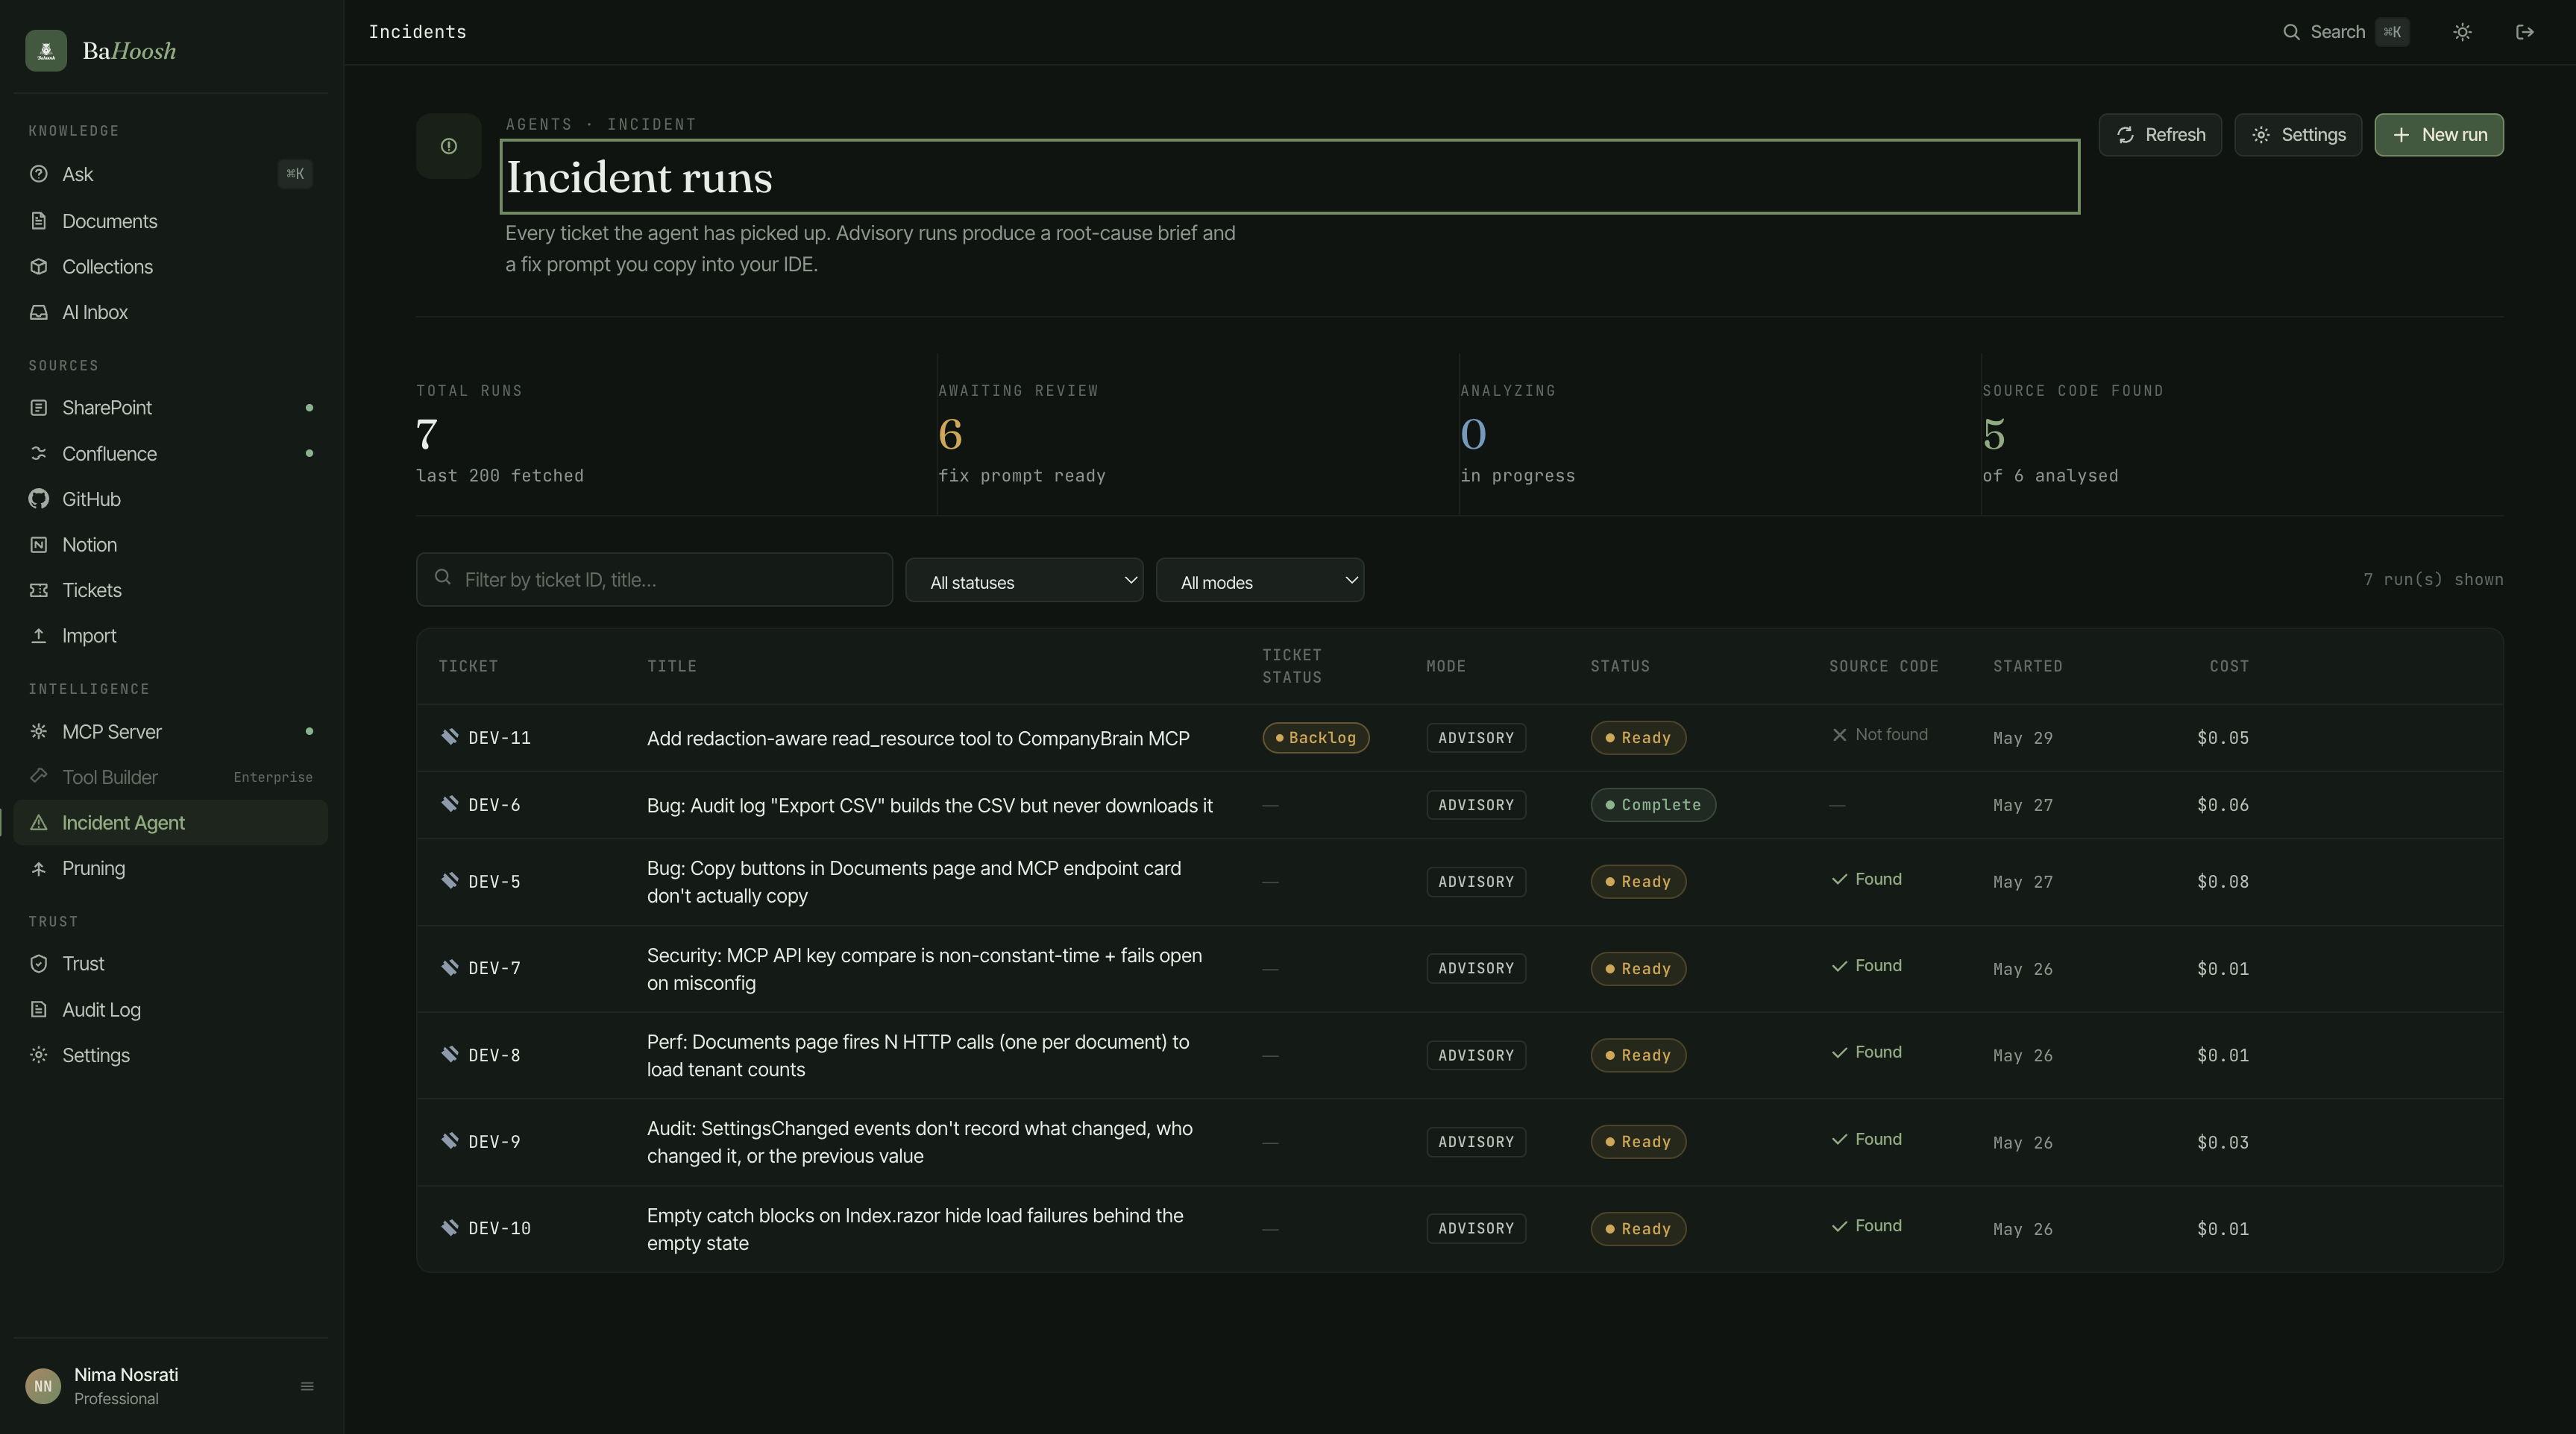This screenshot has width=2576, height=1434.
Task: Click the Started column header
Action: 2027,666
